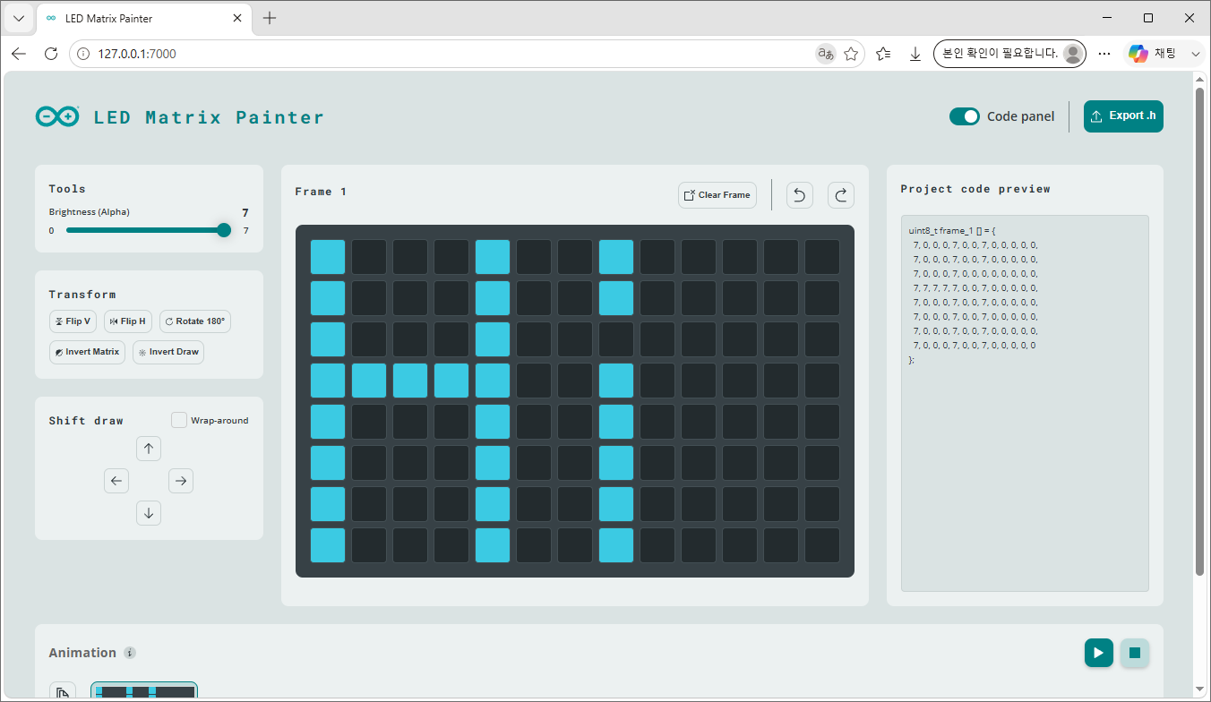Play the animation

1099,653
